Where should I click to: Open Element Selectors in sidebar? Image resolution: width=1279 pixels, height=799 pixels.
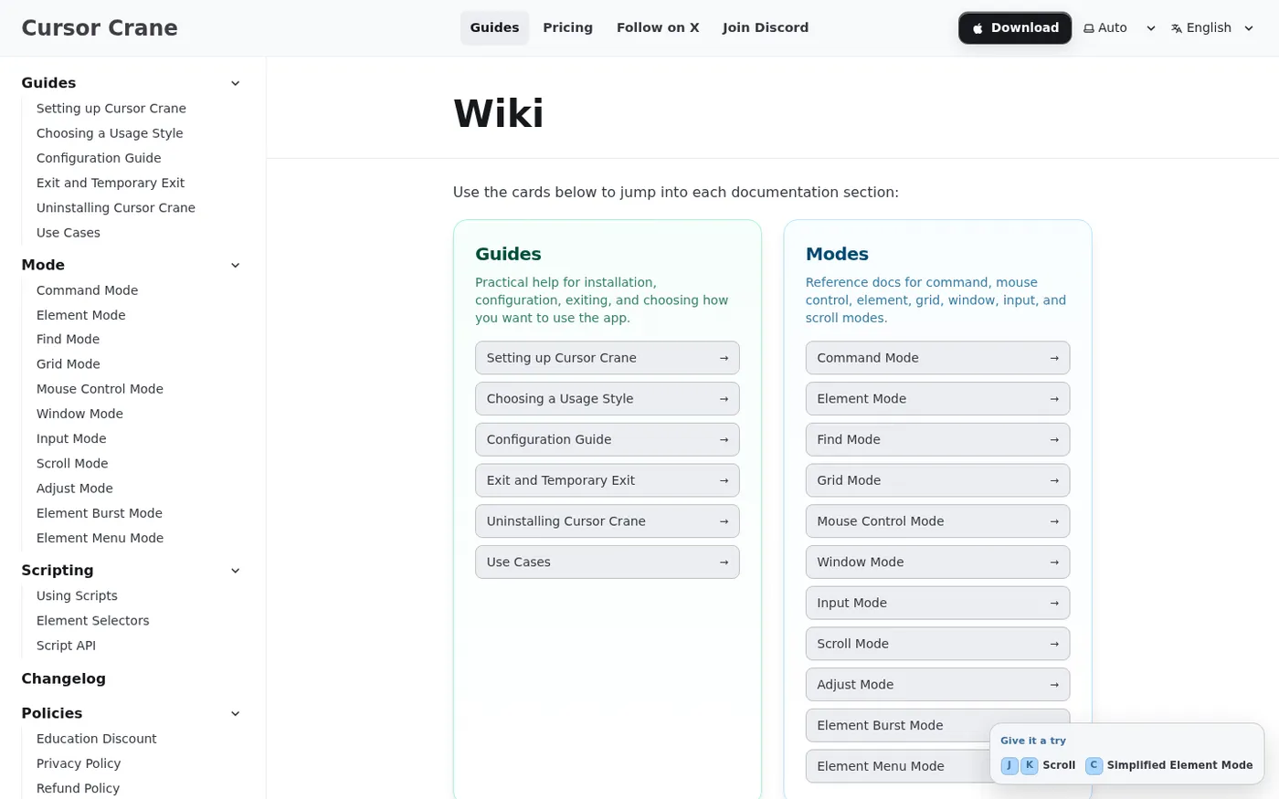pos(93,621)
